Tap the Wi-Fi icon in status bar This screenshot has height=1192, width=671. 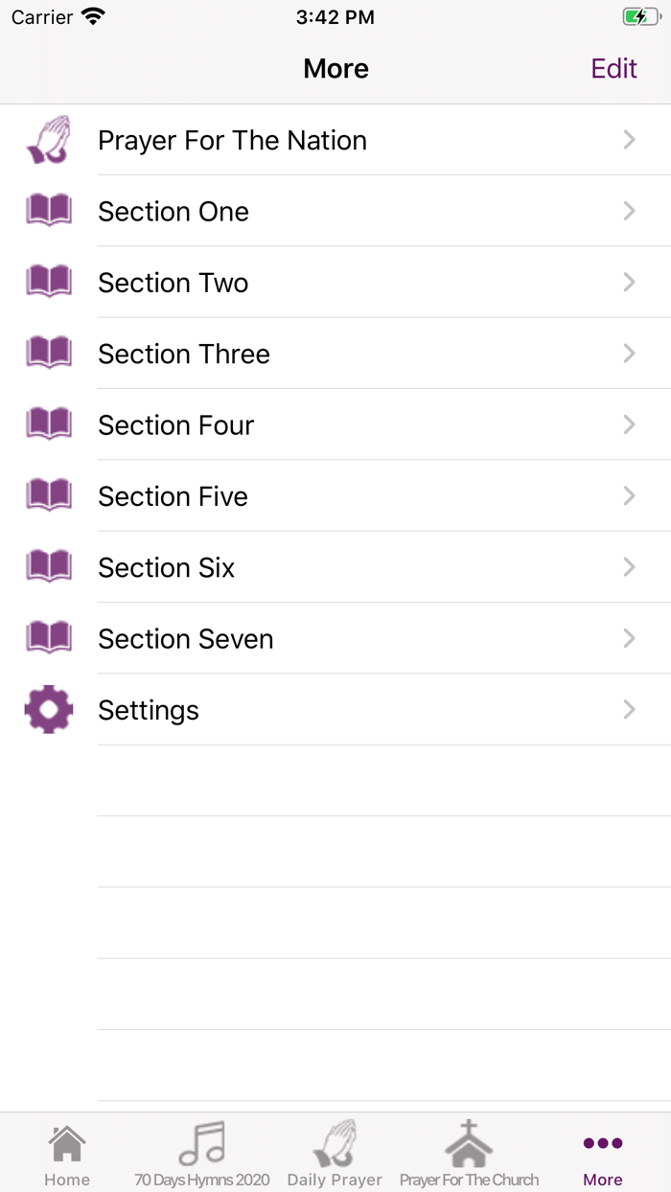pos(93,16)
